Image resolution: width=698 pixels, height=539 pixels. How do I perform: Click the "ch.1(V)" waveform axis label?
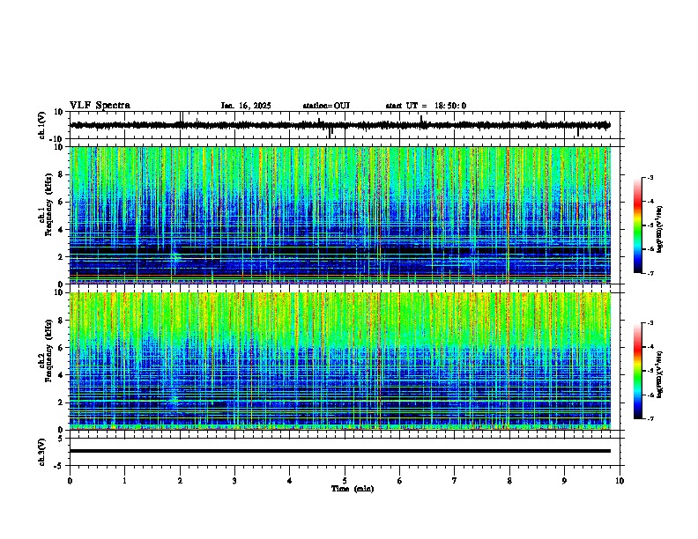[x=42, y=125]
